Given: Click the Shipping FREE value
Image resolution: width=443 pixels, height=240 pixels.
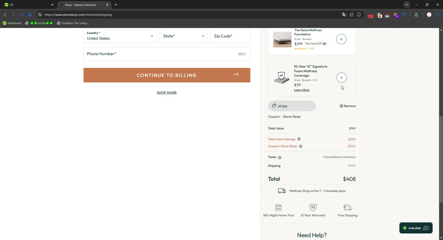Looking at the screenshot, I should [x=352, y=166].
